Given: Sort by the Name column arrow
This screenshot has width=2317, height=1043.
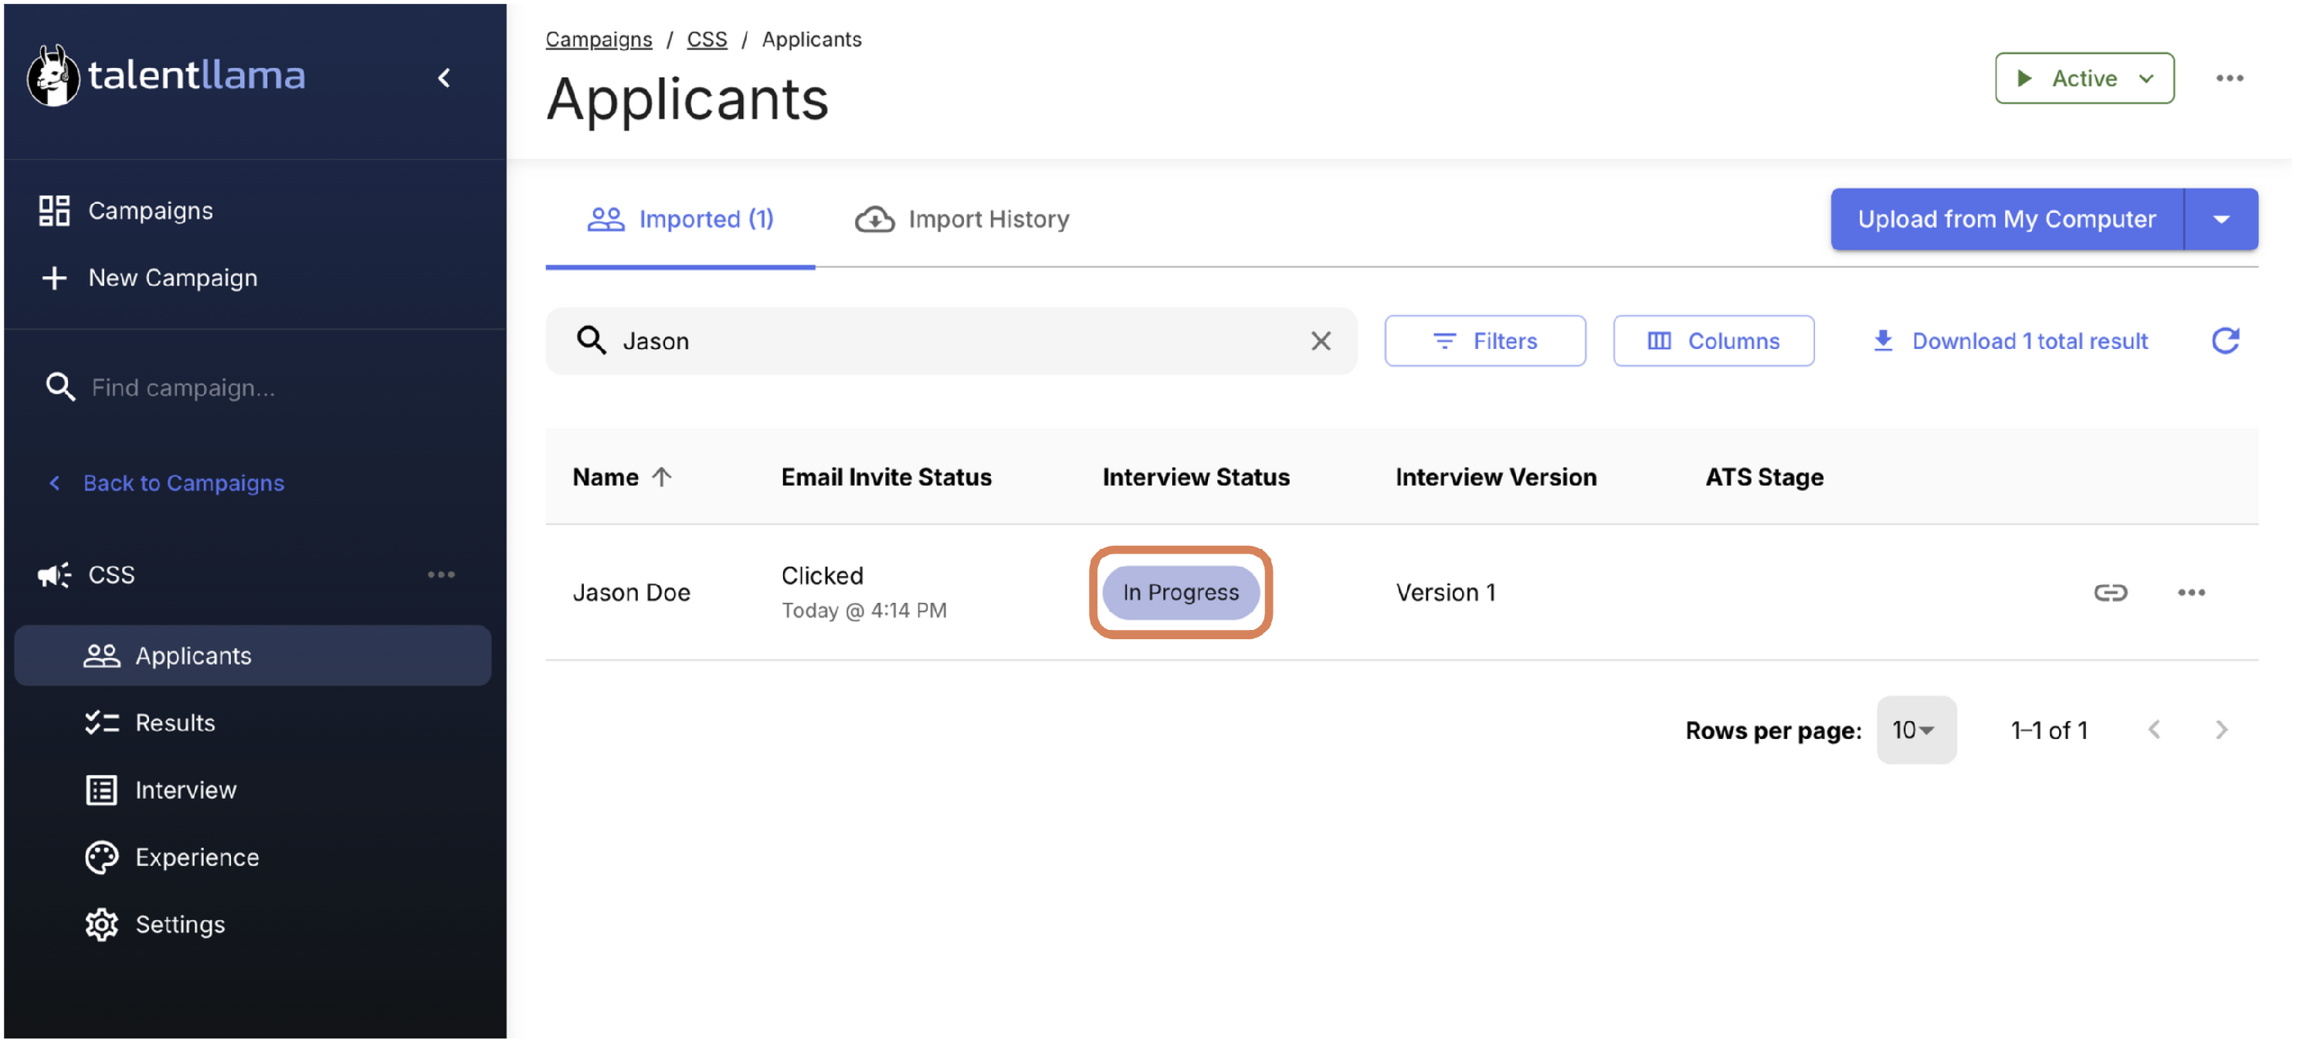Looking at the screenshot, I should pos(662,476).
